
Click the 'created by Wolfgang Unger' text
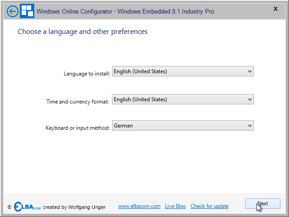coord(74,207)
